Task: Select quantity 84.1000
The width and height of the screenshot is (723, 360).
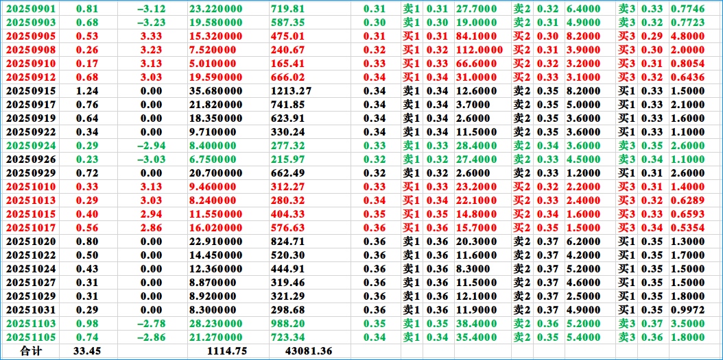Action: pyautogui.click(x=476, y=36)
